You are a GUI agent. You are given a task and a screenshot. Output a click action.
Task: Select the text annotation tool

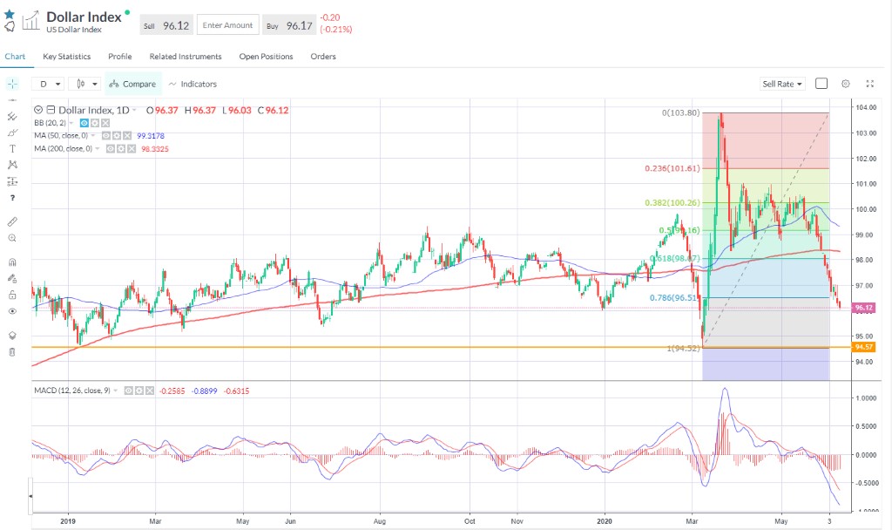coord(12,148)
